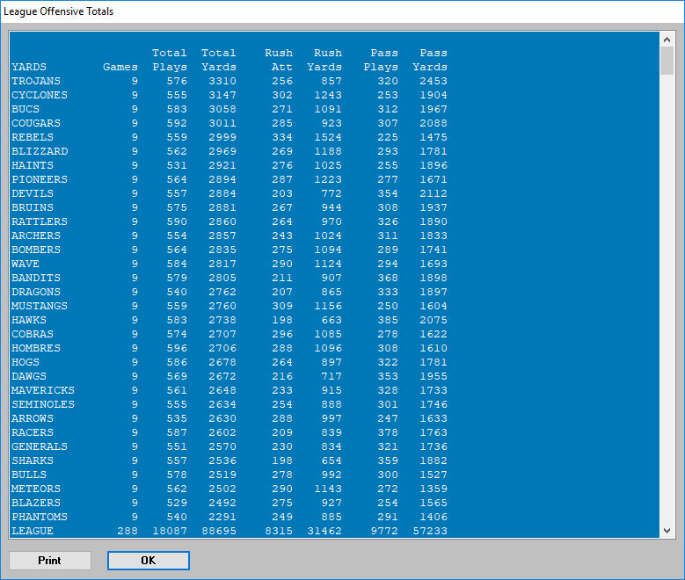Image resolution: width=685 pixels, height=580 pixels.
Task: Click the vertical scrollbar thumb
Action: [667, 62]
